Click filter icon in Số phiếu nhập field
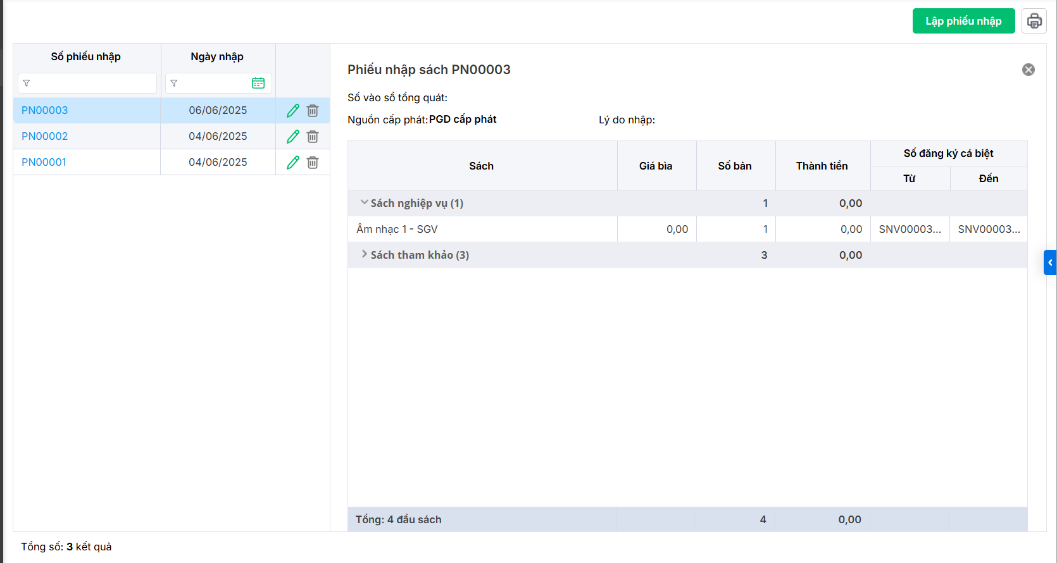1057x563 pixels. coord(27,83)
